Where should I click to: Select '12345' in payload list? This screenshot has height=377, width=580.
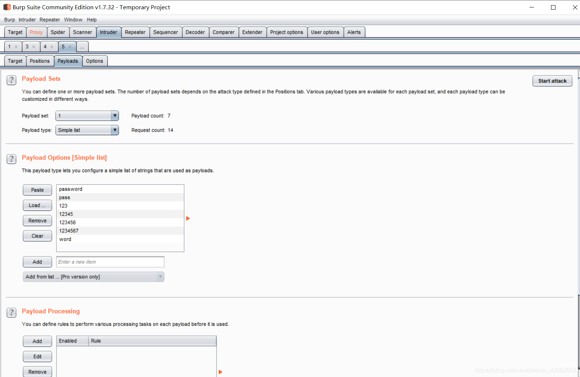pyautogui.click(x=120, y=214)
